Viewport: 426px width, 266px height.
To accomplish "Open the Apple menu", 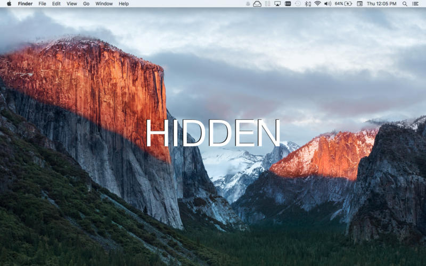I will coord(9,4).
